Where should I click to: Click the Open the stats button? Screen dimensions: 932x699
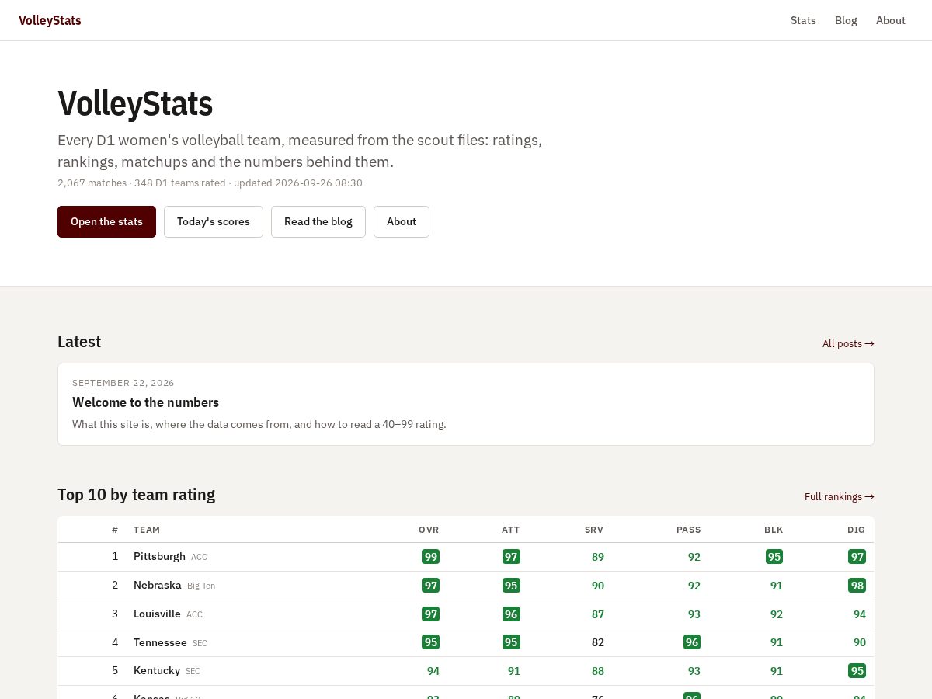tap(106, 221)
